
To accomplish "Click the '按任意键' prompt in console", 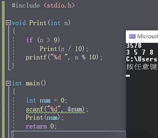I will [x=142, y=66].
